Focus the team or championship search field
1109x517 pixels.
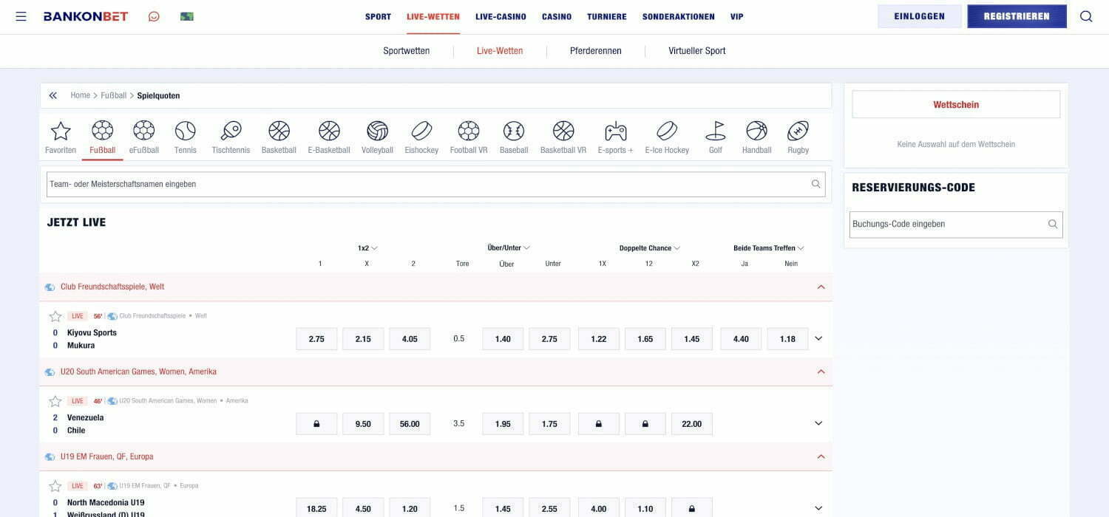click(x=436, y=184)
